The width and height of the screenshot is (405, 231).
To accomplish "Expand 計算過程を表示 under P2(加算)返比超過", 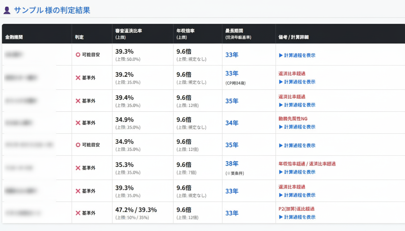I will pyautogui.click(x=297, y=217).
